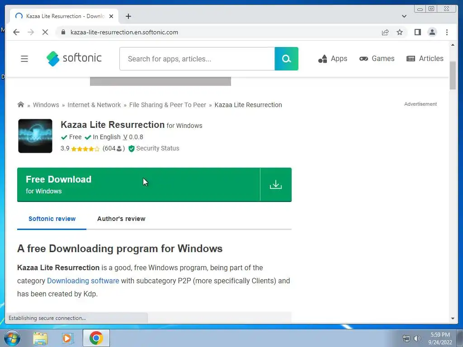Click the scrollbar down arrow
The image size is (463, 347).
pyautogui.click(x=453, y=319)
